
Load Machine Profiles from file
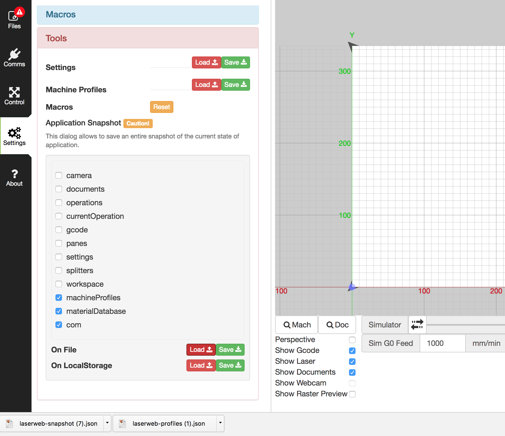point(206,85)
